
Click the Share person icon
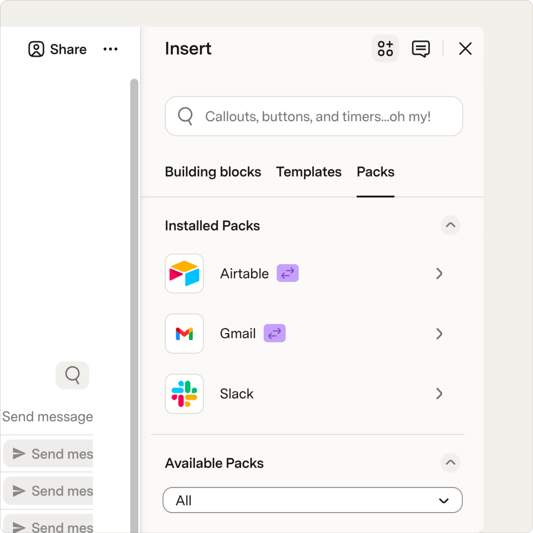point(36,49)
